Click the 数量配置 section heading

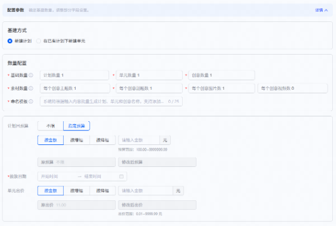click(17, 63)
